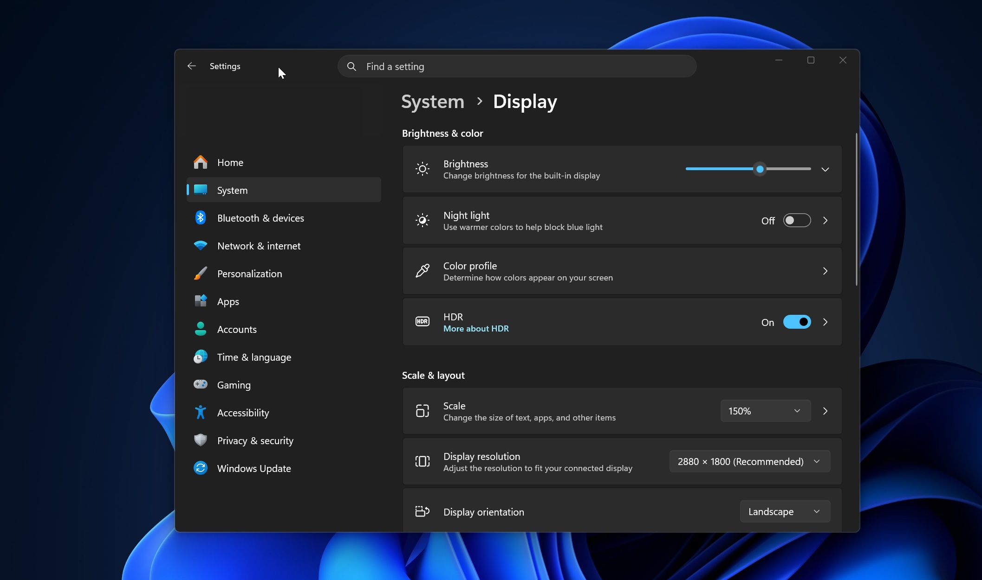Image resolution: width=982 pixels, height=580 pixels.
Task: Click the Privacy shield icon
Action: [201, 440]
